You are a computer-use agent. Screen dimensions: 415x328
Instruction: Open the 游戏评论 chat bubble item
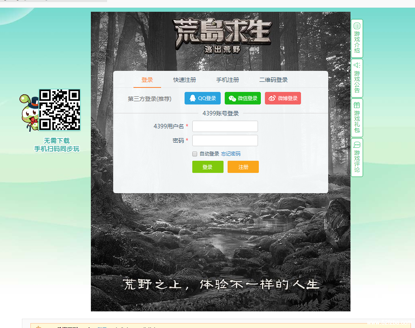click(357, 158)
